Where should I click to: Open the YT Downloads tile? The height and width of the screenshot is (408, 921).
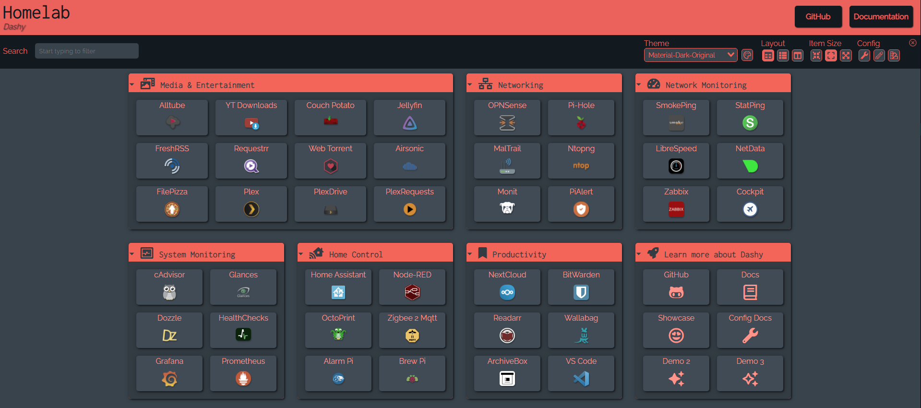pos(251,117)
